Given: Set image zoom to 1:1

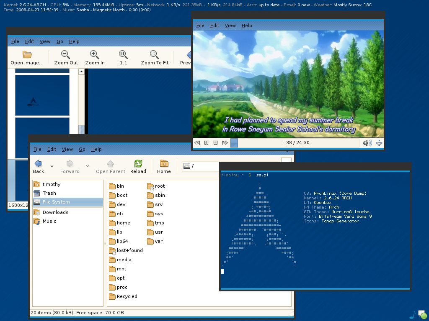Looking at the screenshot, I should coord(123,58).
